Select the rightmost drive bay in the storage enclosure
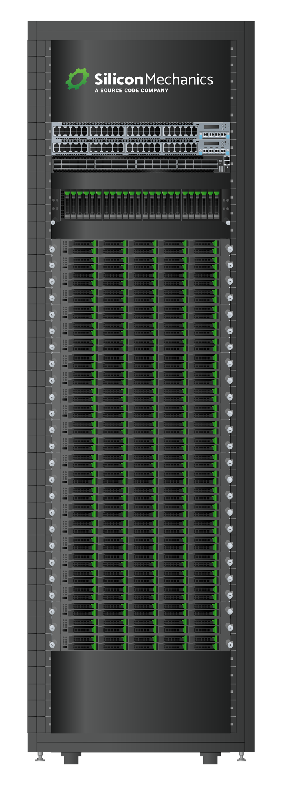The height and width of the screenshot is (785, 282). point(217,205)
